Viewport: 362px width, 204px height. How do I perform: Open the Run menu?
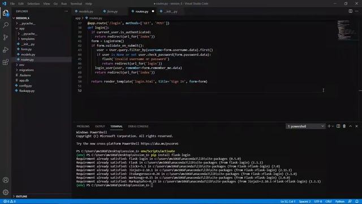tap(64, 4)
